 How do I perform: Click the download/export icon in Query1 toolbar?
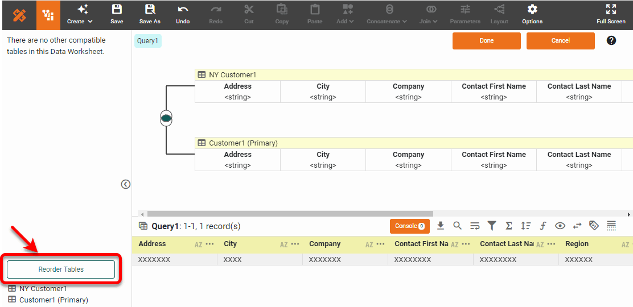click(x=441, y=226)
